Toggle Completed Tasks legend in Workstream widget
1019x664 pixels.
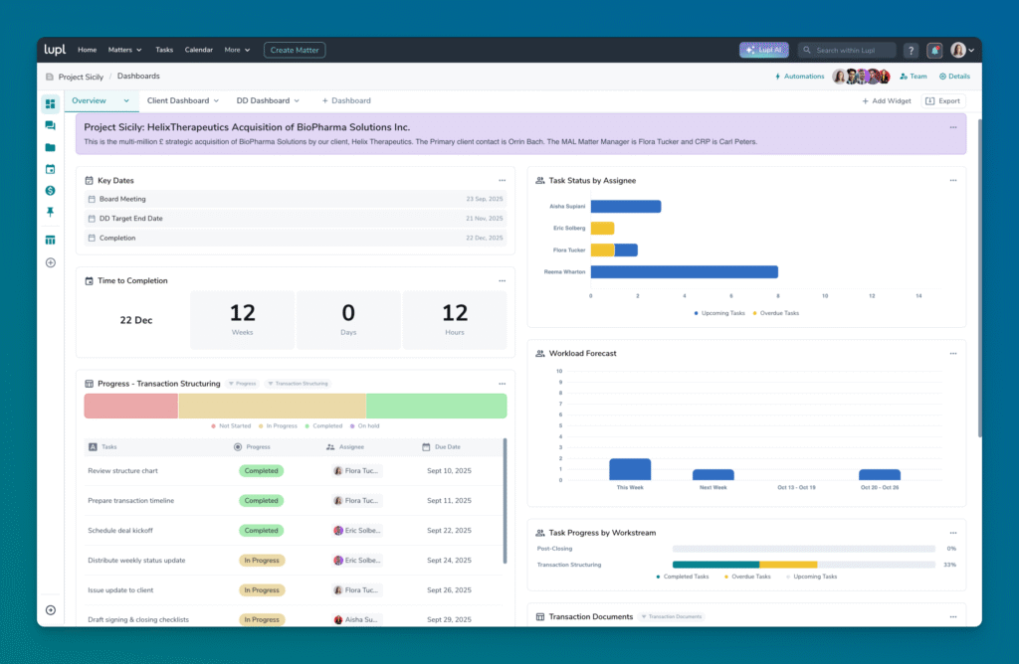[x=683, y=577]
